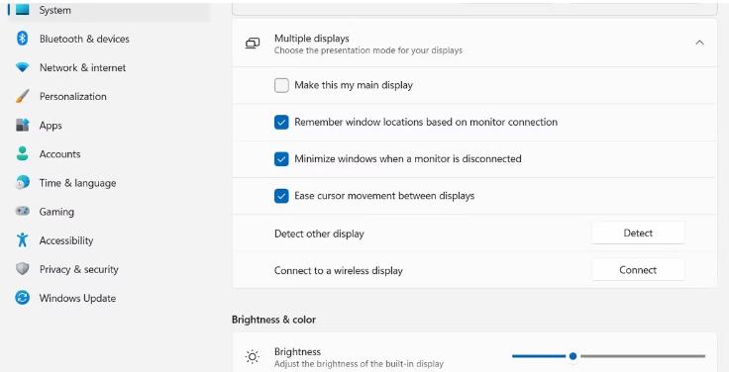Viewport: 729px width, 372px height.
Task: Click 'Choose the presentation mode' description
Action: click(368, 50)
